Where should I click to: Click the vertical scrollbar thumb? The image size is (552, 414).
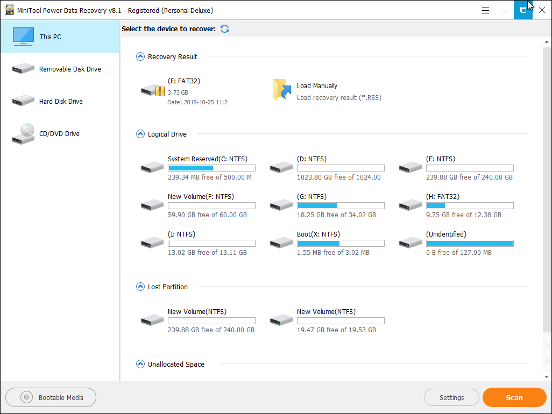coord(547,189)
